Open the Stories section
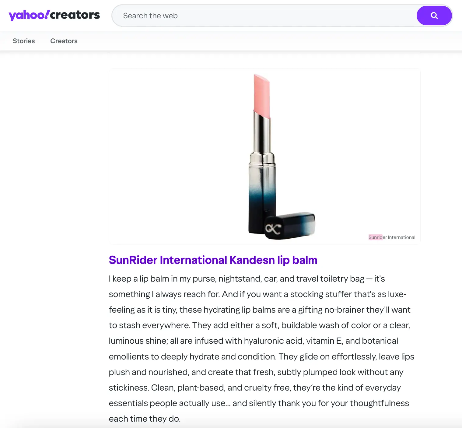The image size is (462, 428). point(24,41)
